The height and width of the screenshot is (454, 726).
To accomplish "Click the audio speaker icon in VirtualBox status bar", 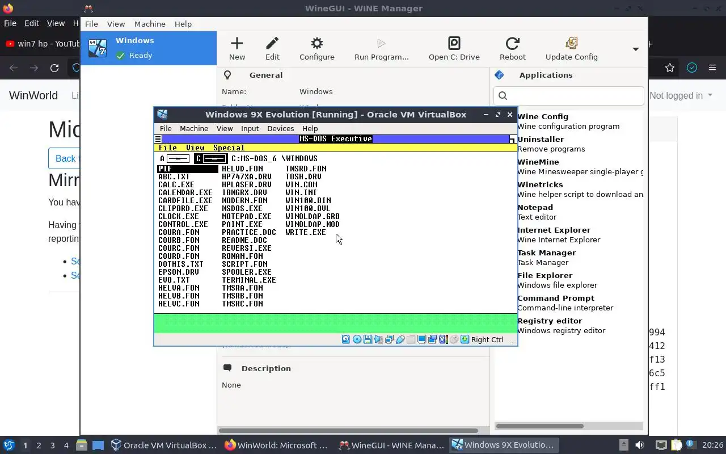I will [378, 339].
